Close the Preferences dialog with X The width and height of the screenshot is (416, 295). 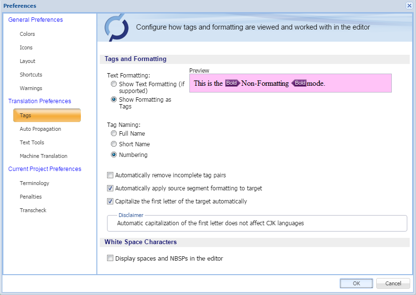click(409, 6)
